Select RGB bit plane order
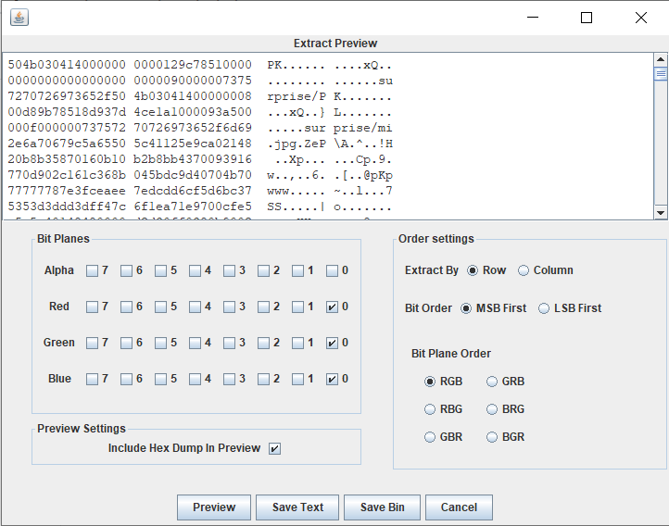669x526 pixels. point(430,382)
